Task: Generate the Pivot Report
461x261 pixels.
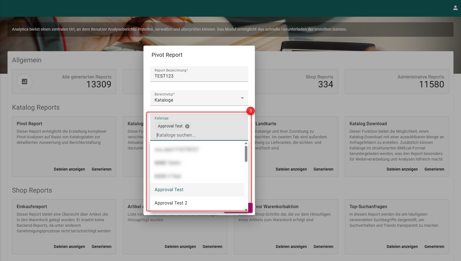Action: (101, 169)
